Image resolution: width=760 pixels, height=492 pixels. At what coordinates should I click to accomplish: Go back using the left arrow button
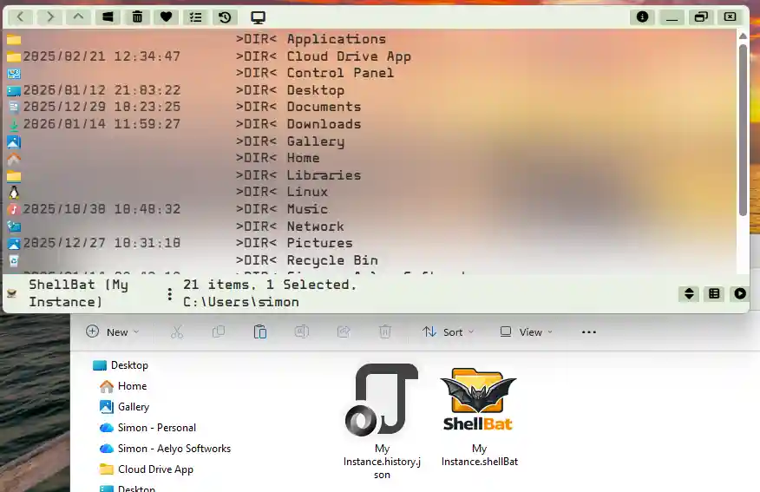[20, 16]
